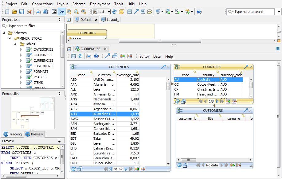Close the CURRENCIES frame with its X

pos(168,67)
